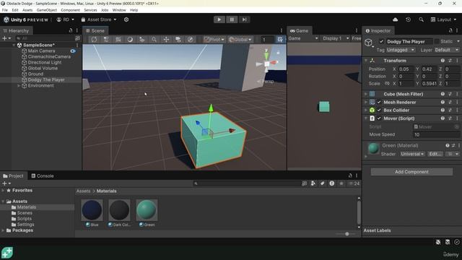Open the Global handle rotation dropdown
This screenshot has height=260, width=462.
(x=240, y=40)
